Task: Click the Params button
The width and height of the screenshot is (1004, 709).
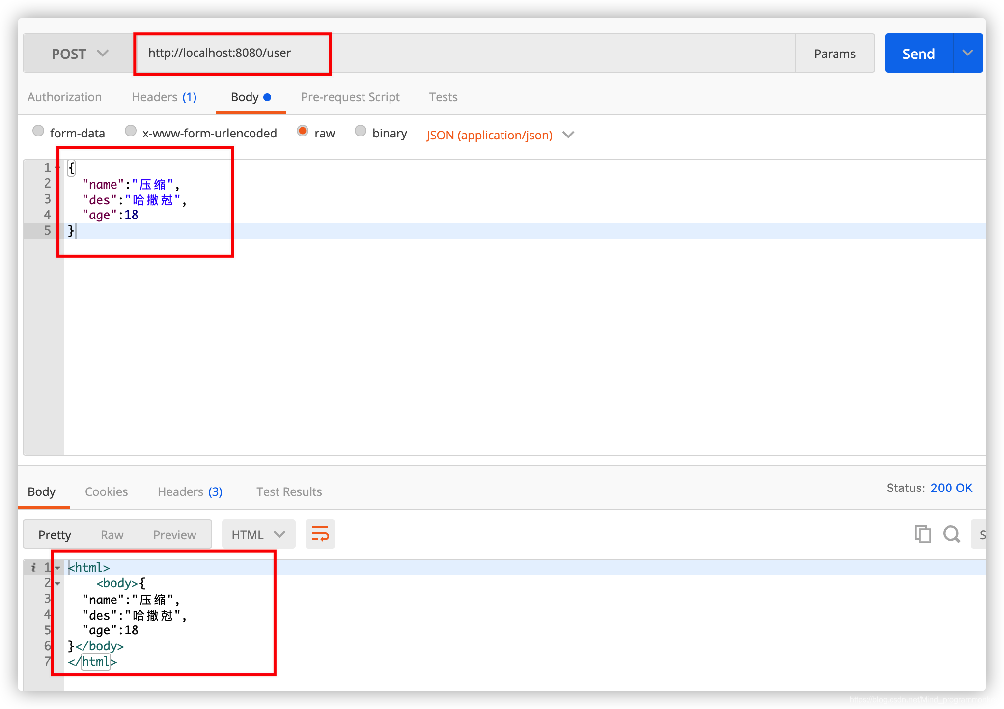Action: pos(836,54)
